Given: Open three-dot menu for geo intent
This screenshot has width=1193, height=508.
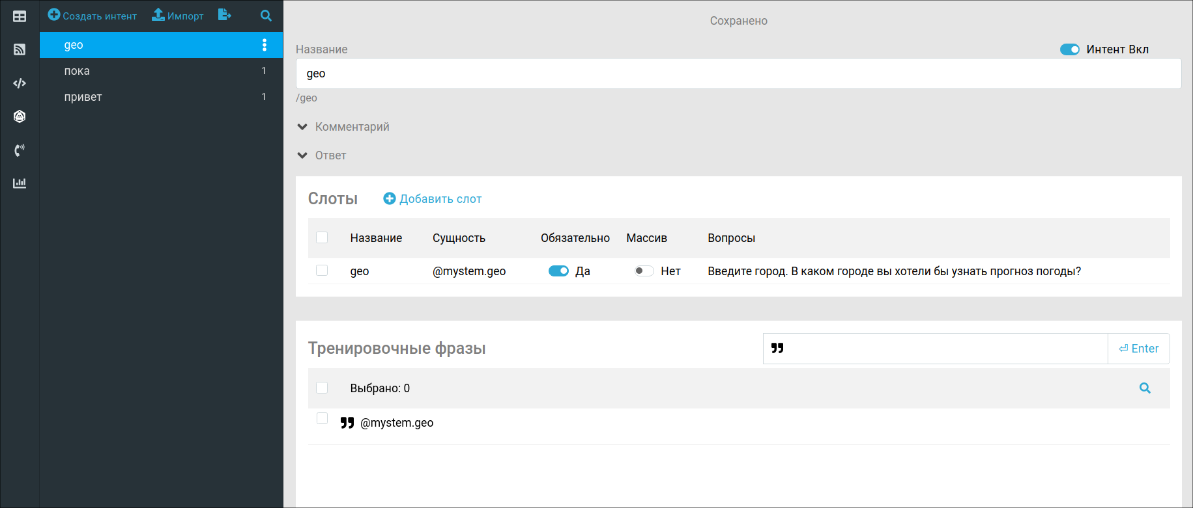Looking at the screenshot, I should 264,45.
